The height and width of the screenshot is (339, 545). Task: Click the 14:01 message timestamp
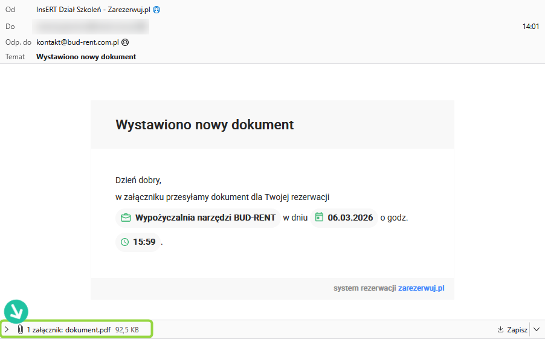(x=530, y=27)
